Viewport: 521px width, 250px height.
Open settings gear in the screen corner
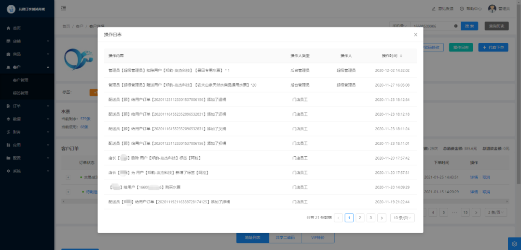[514, 243]
